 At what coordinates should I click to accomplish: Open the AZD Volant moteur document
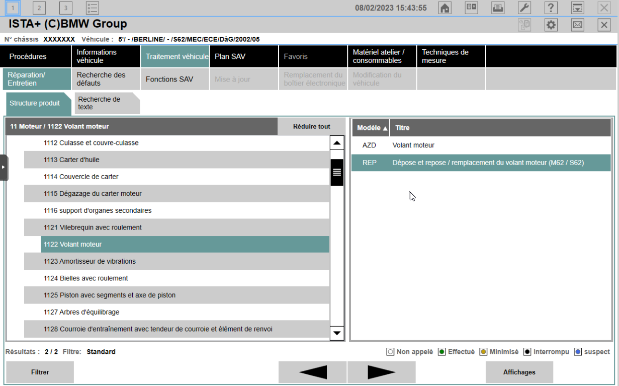481,145
